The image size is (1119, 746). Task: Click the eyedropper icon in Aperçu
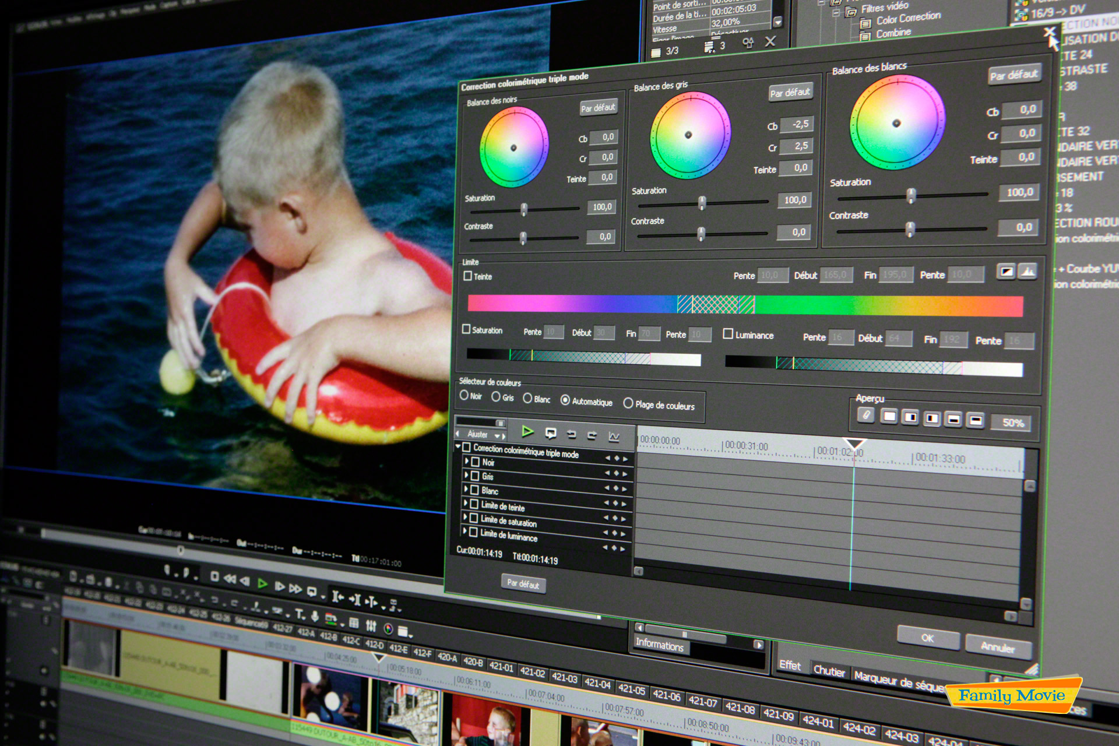click(866, 415)
